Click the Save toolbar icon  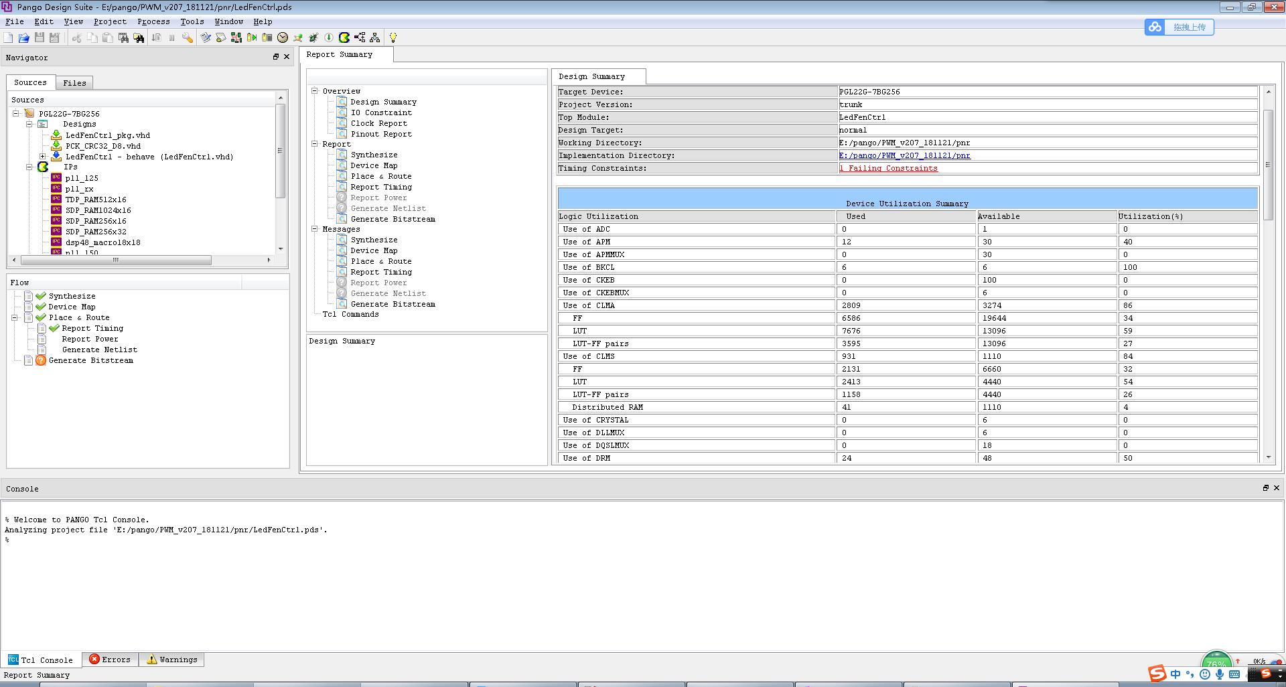tap(39, 37)
